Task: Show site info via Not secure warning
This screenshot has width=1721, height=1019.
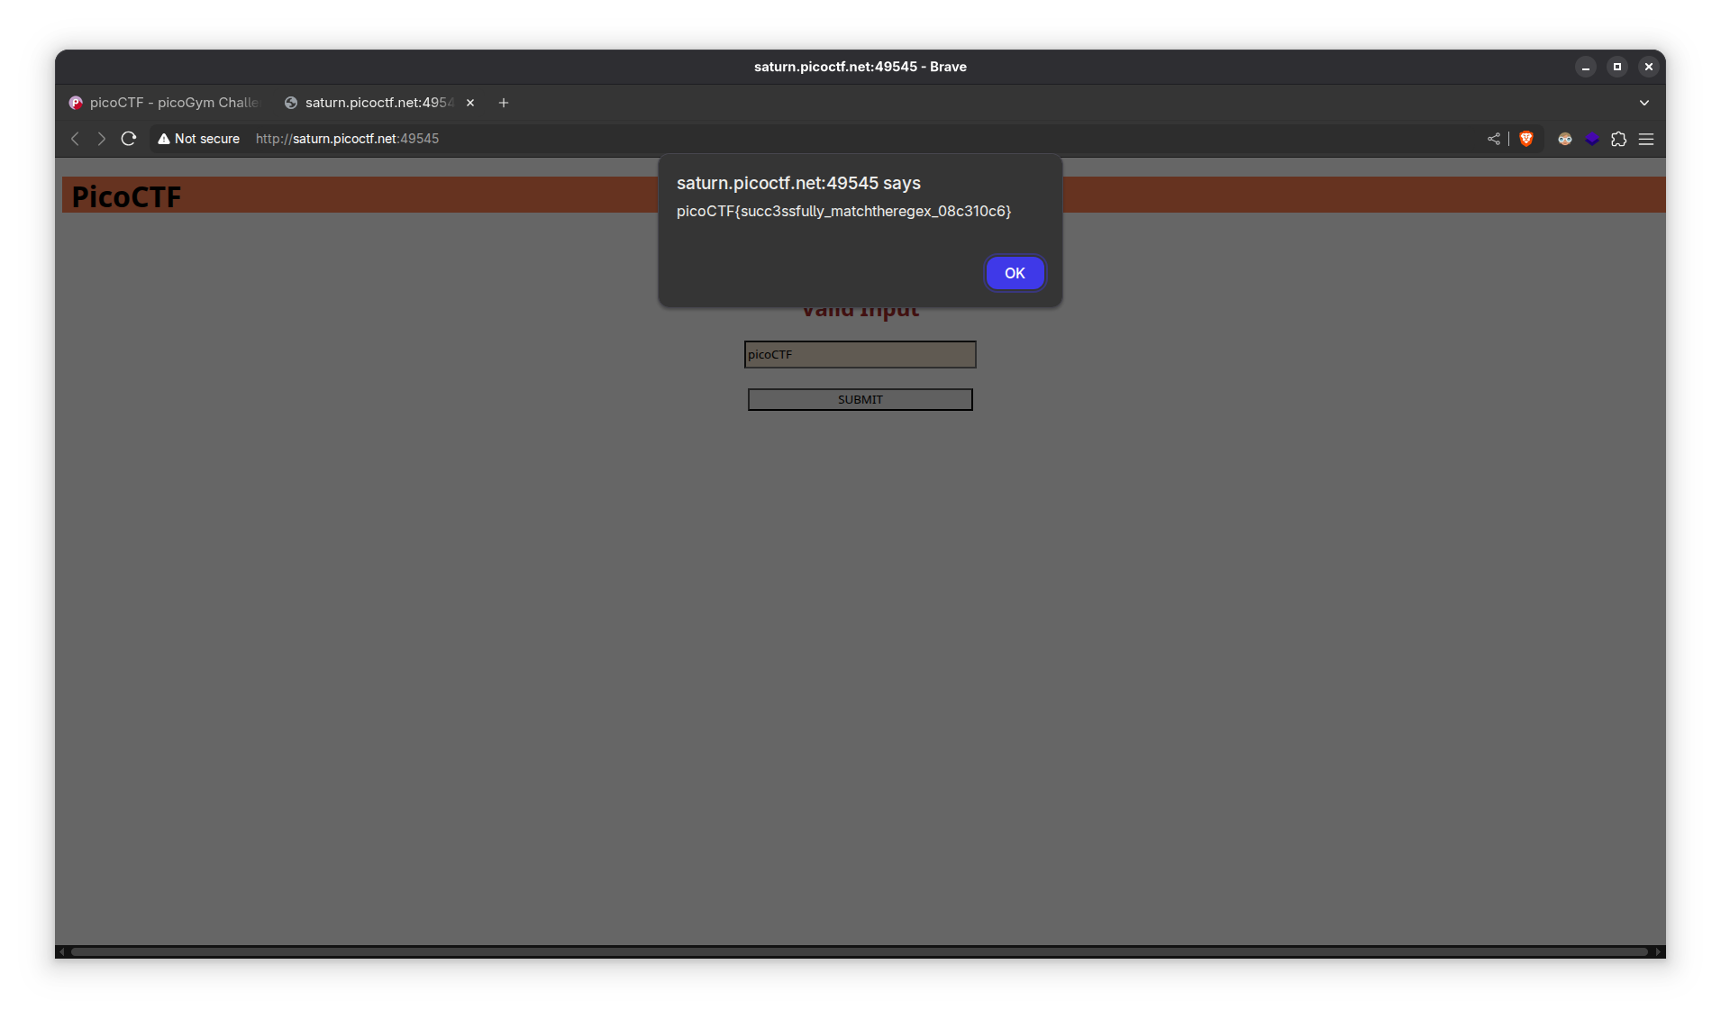Action: 199,139
